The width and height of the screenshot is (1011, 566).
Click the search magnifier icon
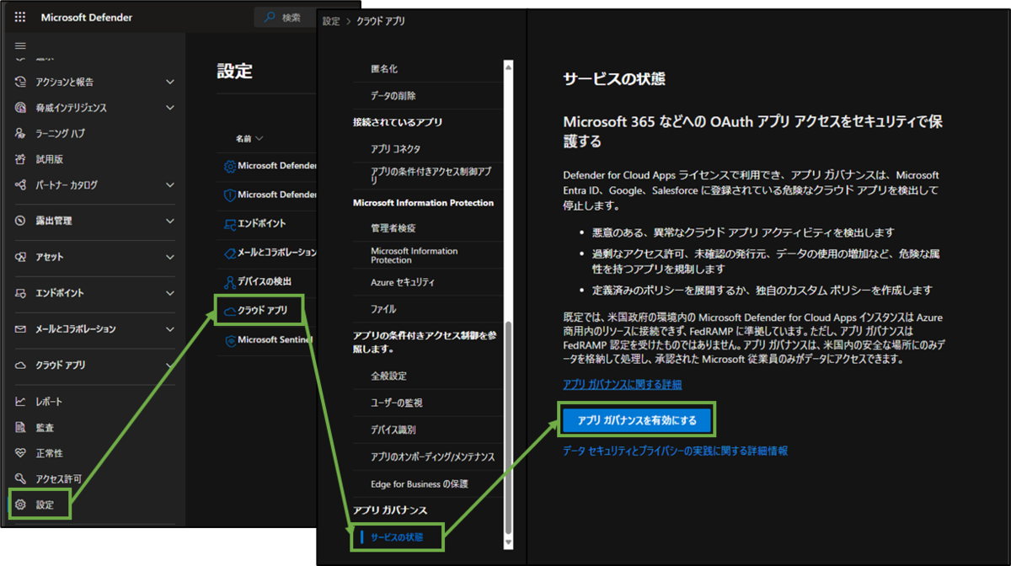(270, 18)
